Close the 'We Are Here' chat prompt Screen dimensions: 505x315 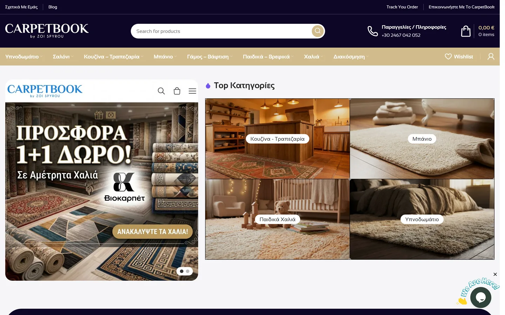(495, 274)
